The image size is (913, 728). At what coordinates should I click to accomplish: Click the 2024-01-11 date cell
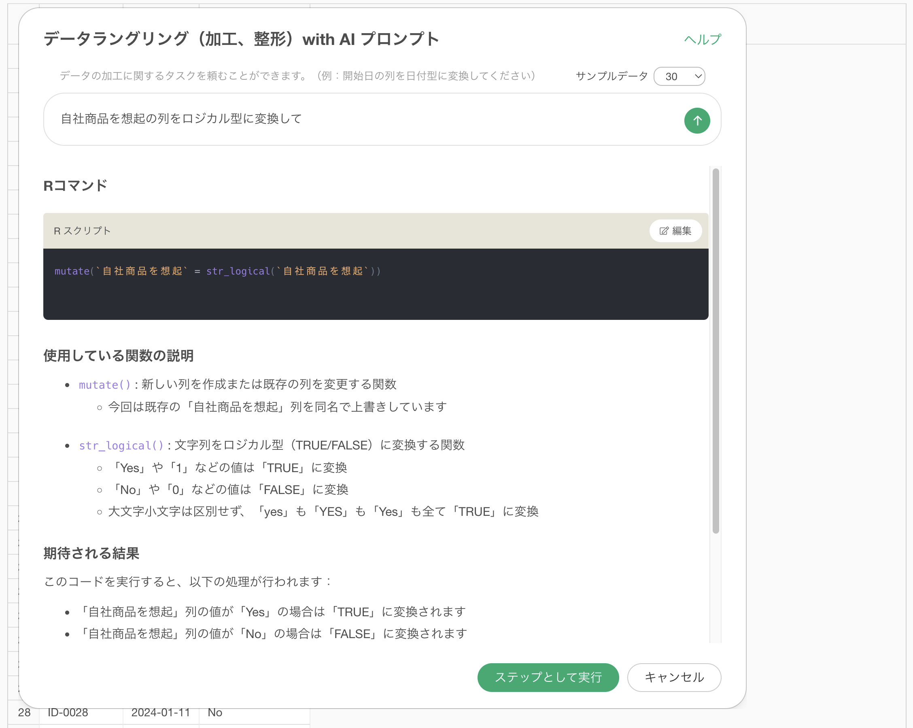click(160, 712)
